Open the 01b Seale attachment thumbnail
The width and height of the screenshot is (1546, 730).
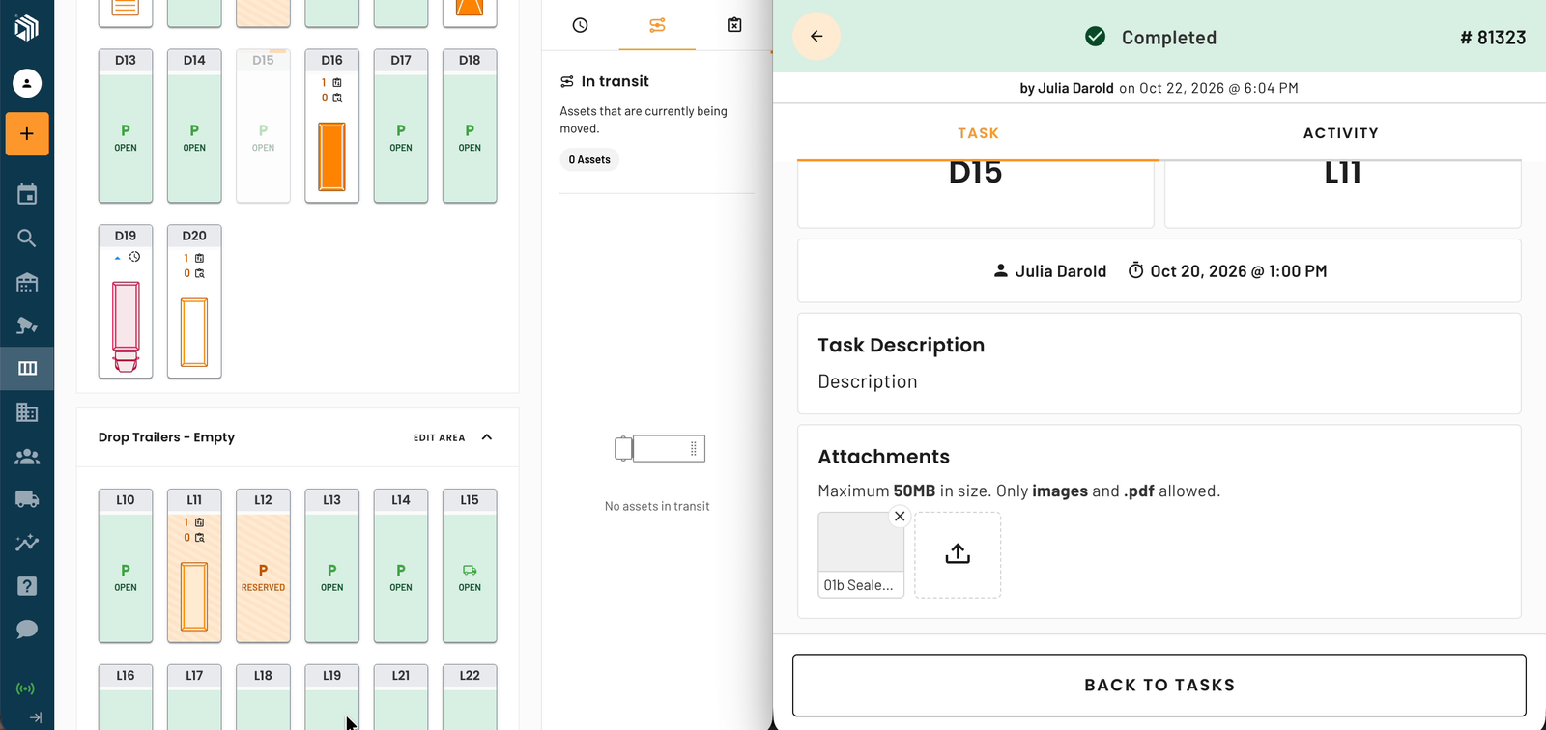pyautogui.click(x=861, y=554)
